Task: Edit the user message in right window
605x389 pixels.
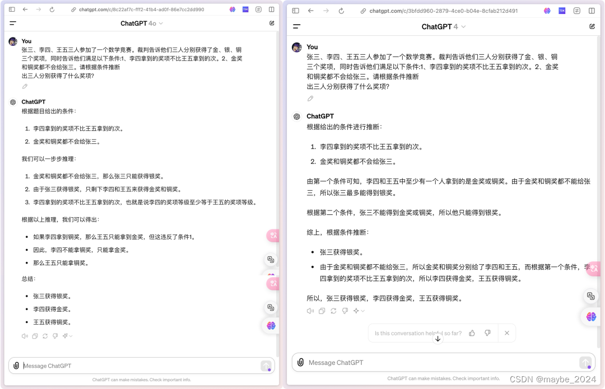Action: point(310,99)
